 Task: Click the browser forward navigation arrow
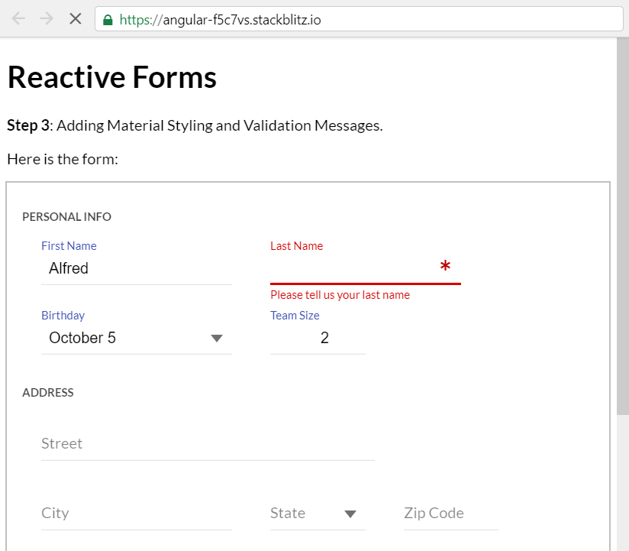(47, 18)
